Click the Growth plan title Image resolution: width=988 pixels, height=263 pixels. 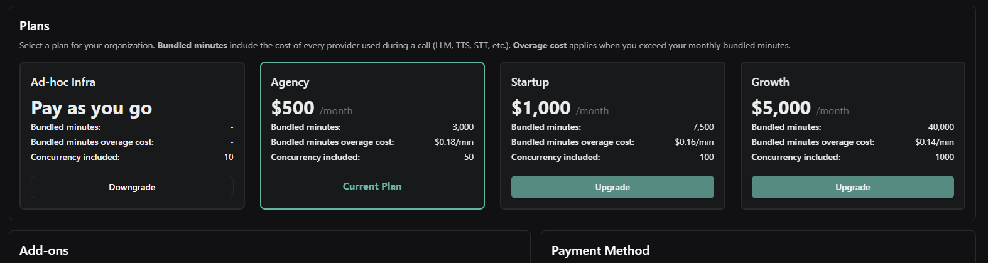click(770, 82)
